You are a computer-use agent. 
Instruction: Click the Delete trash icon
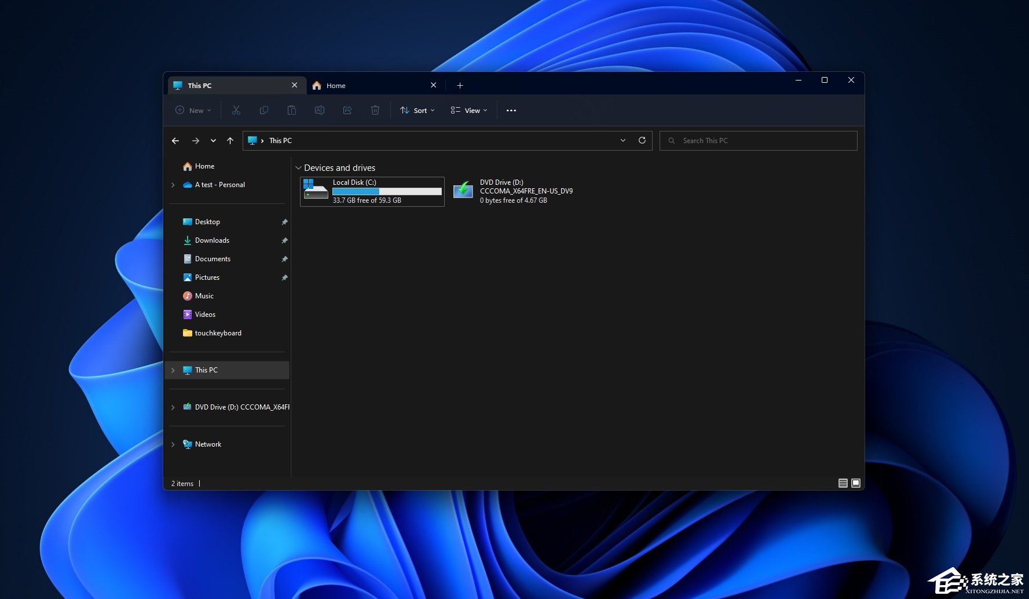375,110
